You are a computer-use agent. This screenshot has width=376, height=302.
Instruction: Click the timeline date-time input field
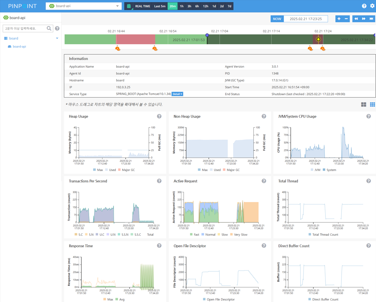click(x=306, y=19)
